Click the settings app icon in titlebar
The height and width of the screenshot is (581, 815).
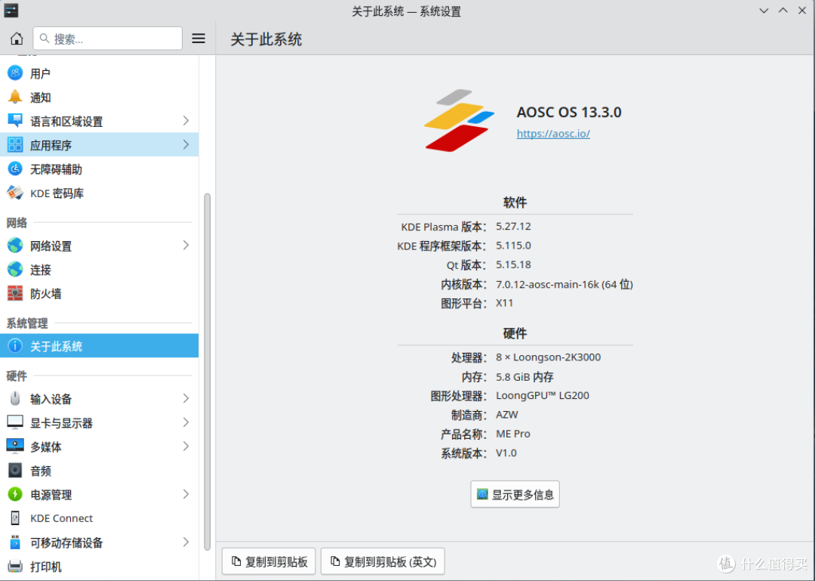tap(11, 11)
